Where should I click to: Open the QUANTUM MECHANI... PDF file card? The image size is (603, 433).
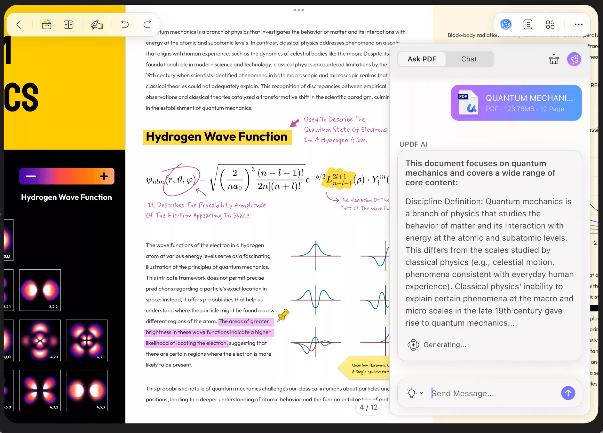click(516, 103)
